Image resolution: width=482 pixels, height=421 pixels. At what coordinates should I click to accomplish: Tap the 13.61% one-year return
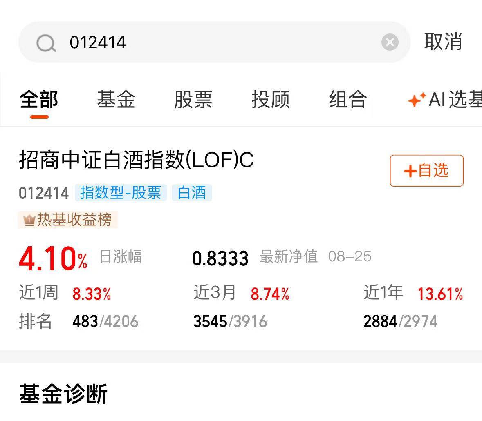(440, 294)
